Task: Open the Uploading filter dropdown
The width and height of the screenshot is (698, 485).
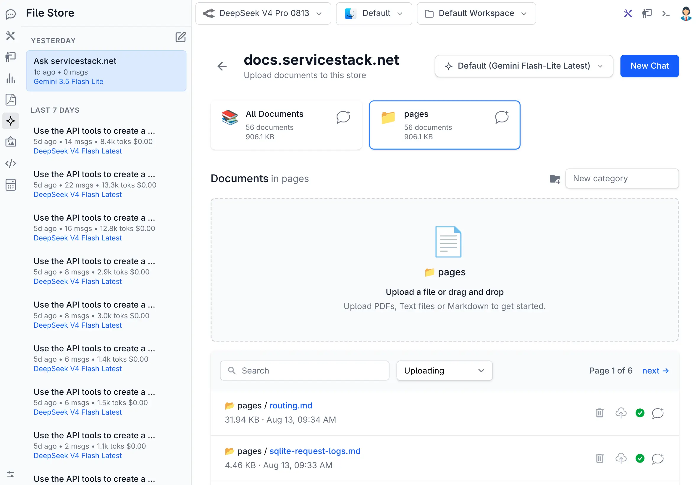Action: point(444,371)
